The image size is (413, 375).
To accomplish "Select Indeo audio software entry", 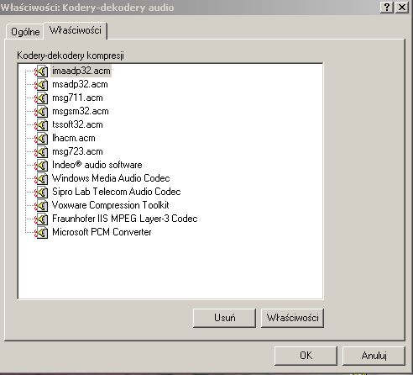I will click(97, 165).
